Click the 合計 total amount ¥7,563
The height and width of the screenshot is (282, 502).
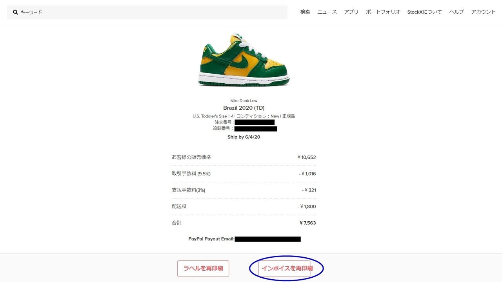tap(307, 223)
